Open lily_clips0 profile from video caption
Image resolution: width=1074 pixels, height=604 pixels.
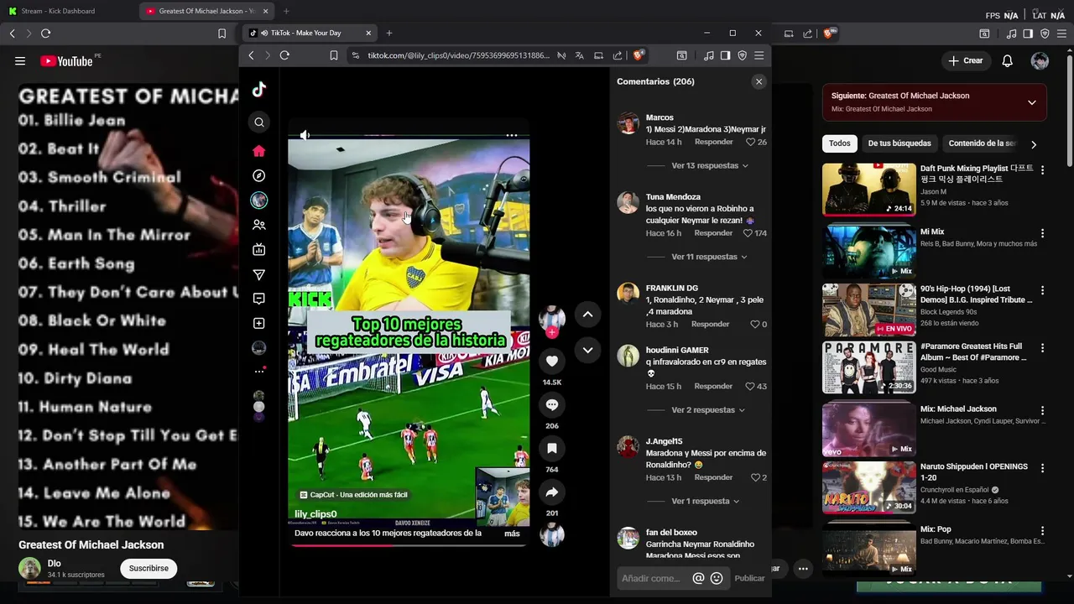(x=315, y=514)
